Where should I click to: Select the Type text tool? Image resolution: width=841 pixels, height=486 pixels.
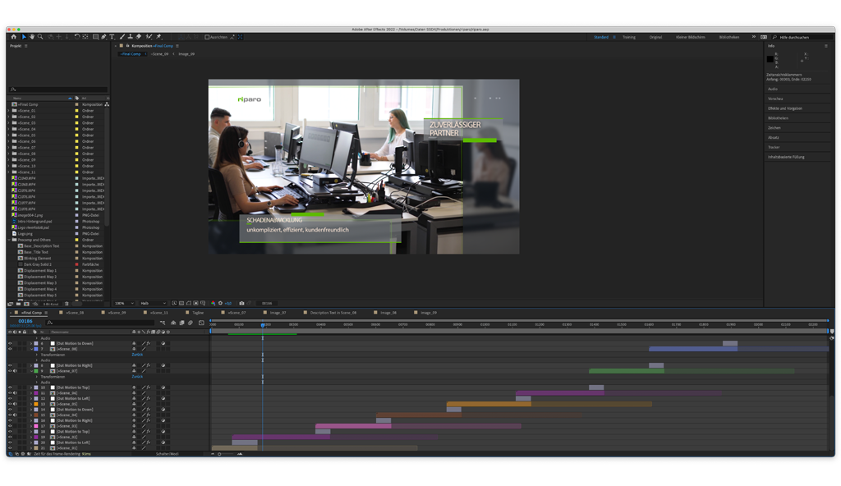(112, 37)
